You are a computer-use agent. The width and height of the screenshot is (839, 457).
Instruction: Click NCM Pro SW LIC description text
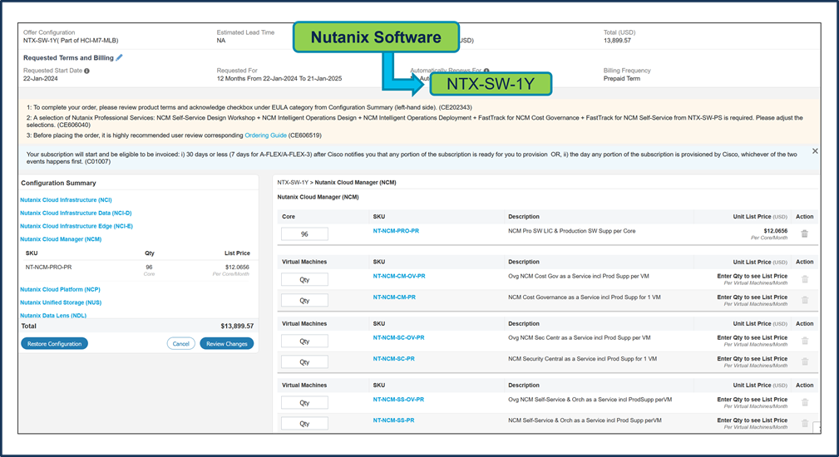tap(572, 231)
